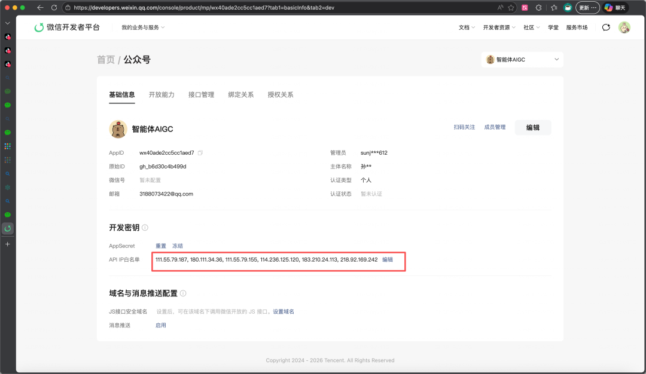Copy the AppID with the copy icon

(x=200, y=152)
